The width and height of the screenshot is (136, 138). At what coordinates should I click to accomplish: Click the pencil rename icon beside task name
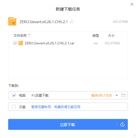pyautogui.click(x=72, y=22)
